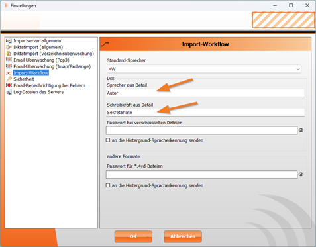This screenshot has height=247, width=316.
Task: Select Importserver allgemein in the tree
Action: 37,41
